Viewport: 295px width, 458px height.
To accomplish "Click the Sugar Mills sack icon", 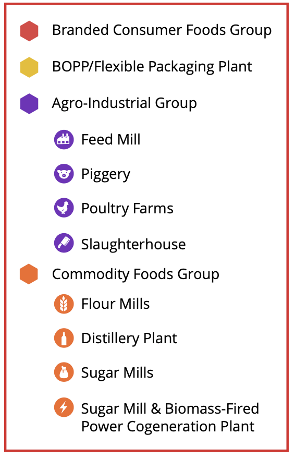I will [x=64, y=372].
